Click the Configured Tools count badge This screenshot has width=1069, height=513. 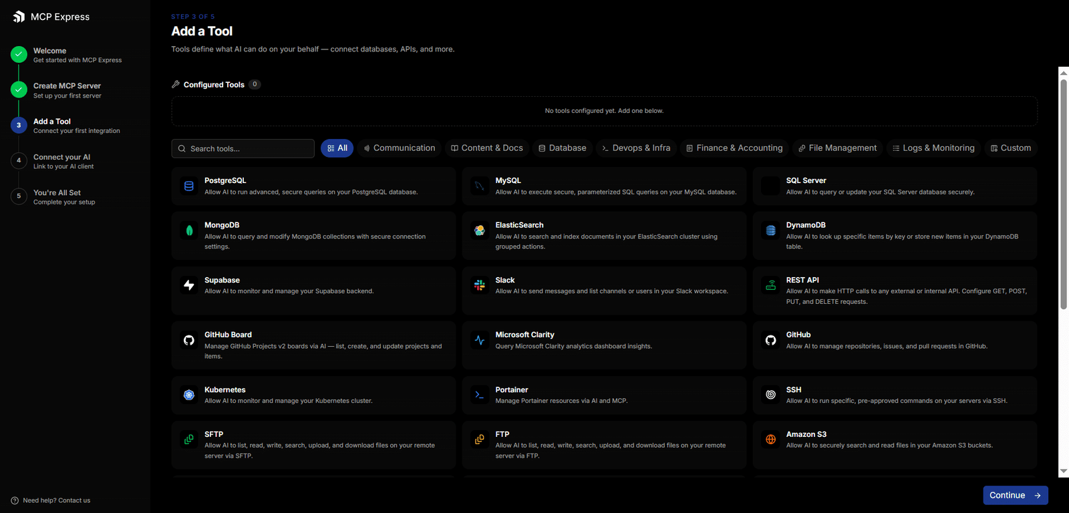(x=255, y=84)
